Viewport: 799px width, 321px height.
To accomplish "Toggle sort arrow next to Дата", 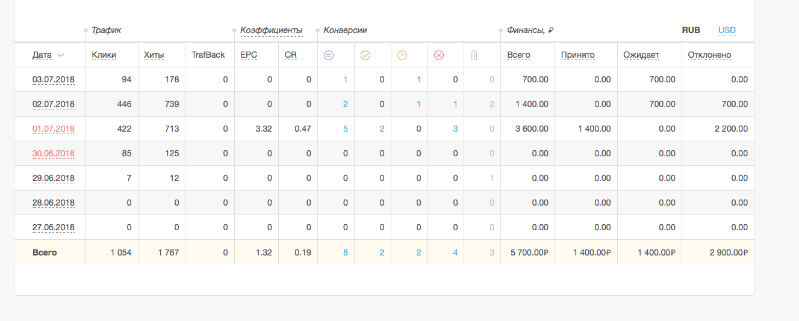I will (60, 55).
